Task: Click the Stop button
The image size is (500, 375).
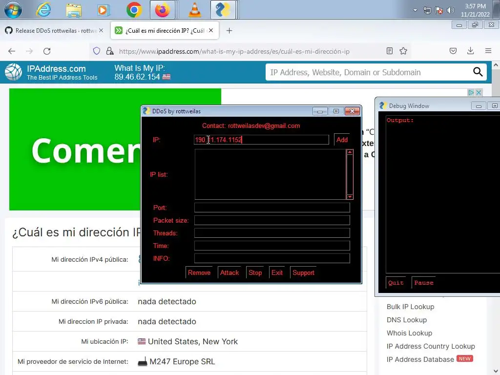Action: 255,272
